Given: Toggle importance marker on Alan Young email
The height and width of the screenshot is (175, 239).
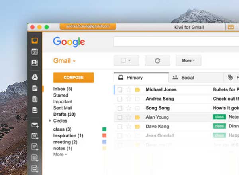Looking at the screenshot, I should (x=137, y=117).
